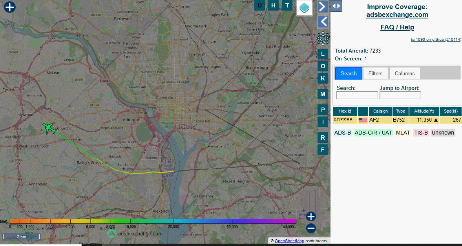The height and width of the screenshot is (246, 462).
Task: Click the US flag in the AF2 row
Action: 363,120
